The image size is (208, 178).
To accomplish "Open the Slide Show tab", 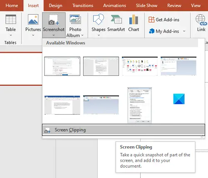I will 146,5.
